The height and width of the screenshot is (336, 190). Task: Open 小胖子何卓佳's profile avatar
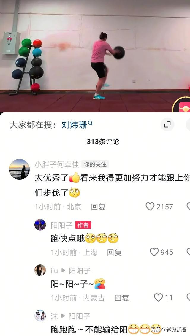point(20,169)
